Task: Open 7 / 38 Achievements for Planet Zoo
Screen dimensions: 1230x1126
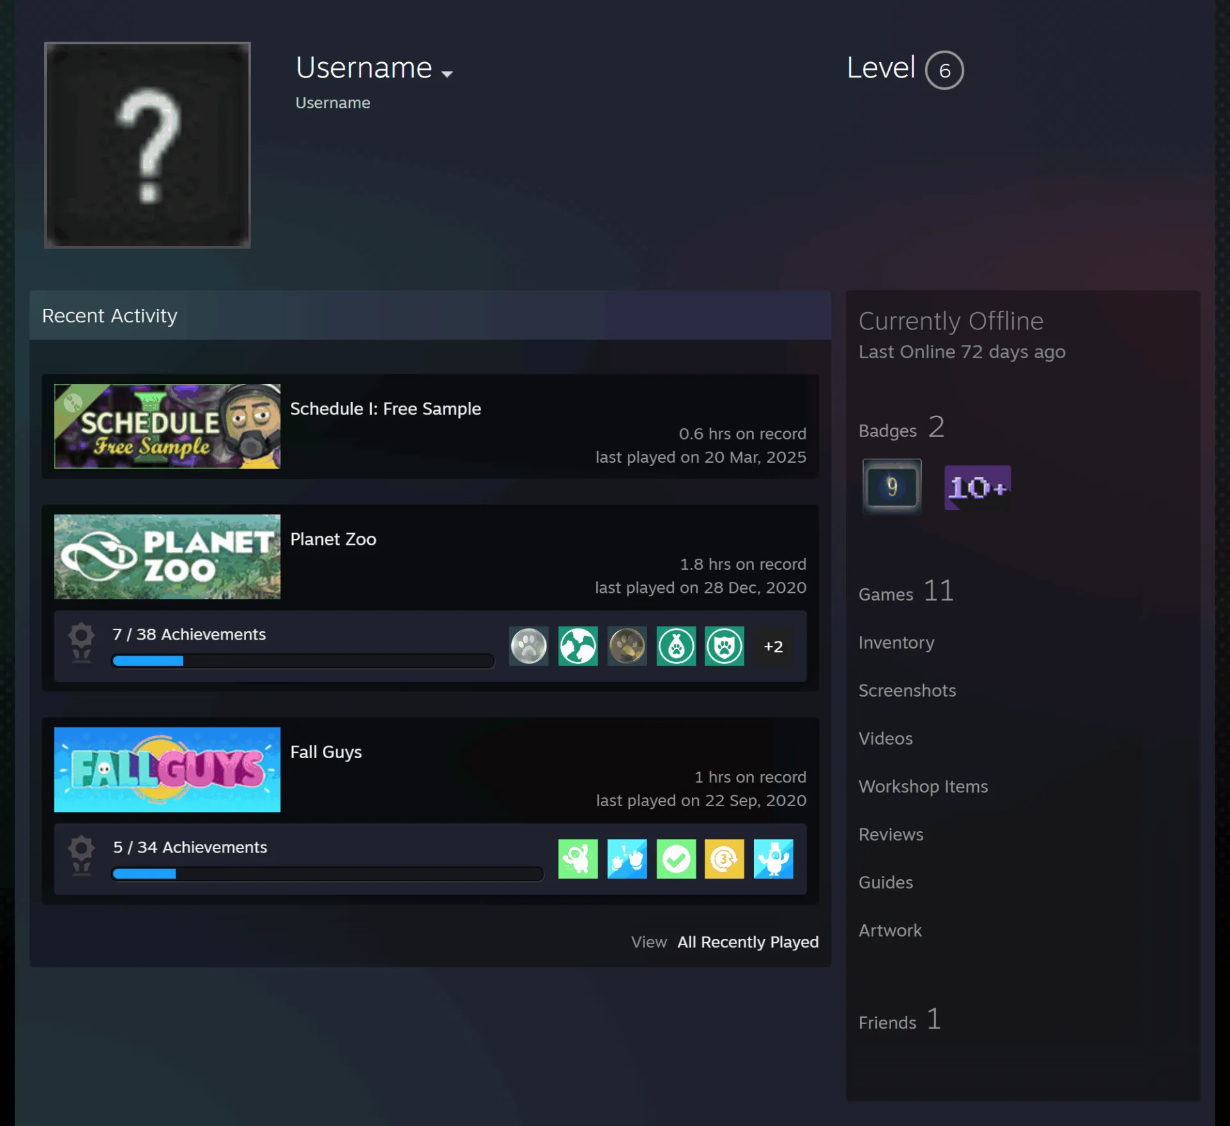Action: 189,634
